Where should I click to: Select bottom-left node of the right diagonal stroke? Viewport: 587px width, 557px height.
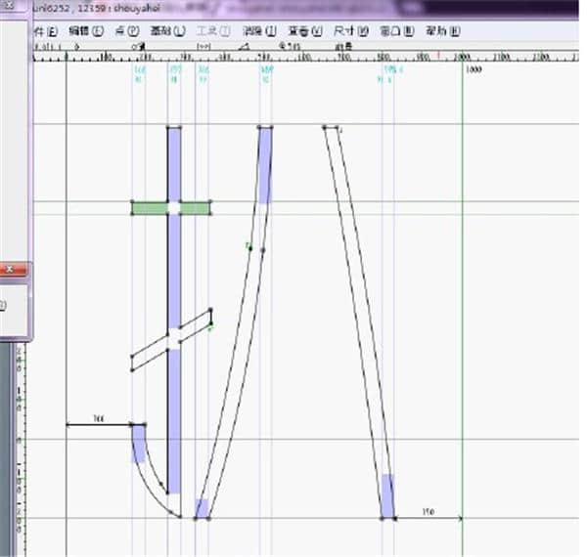(x=382, y=518)
